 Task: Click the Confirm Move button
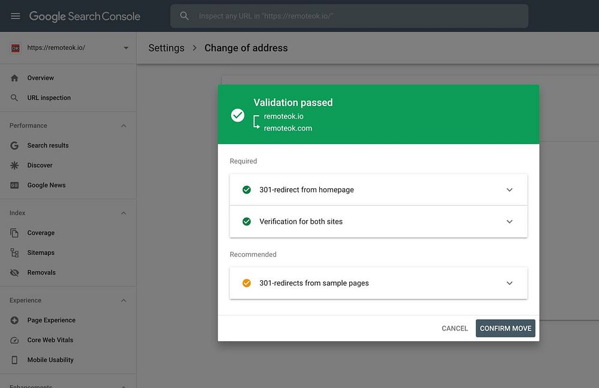(x=506, y=329)
